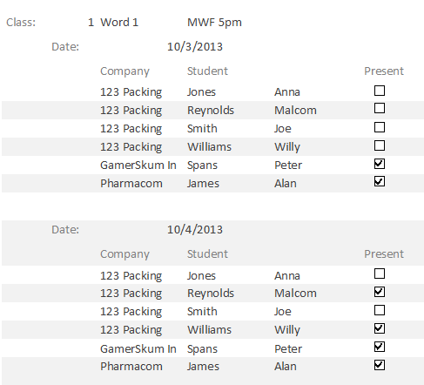424x385 pixels.
Task: Uncheck Alan James Present box on 10/3/2013
Action: 380,181
